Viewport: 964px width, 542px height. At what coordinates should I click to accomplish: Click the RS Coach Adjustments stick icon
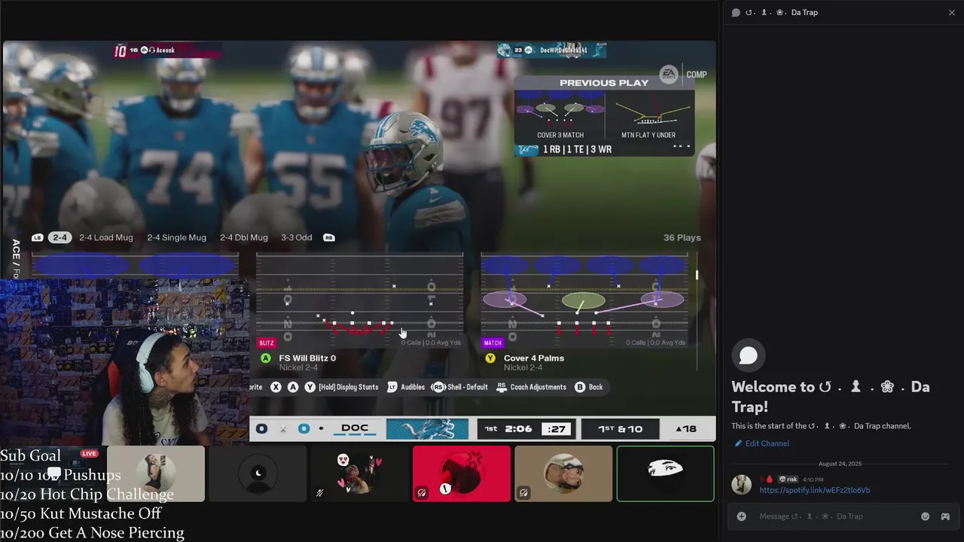click(x=502, y=387)
